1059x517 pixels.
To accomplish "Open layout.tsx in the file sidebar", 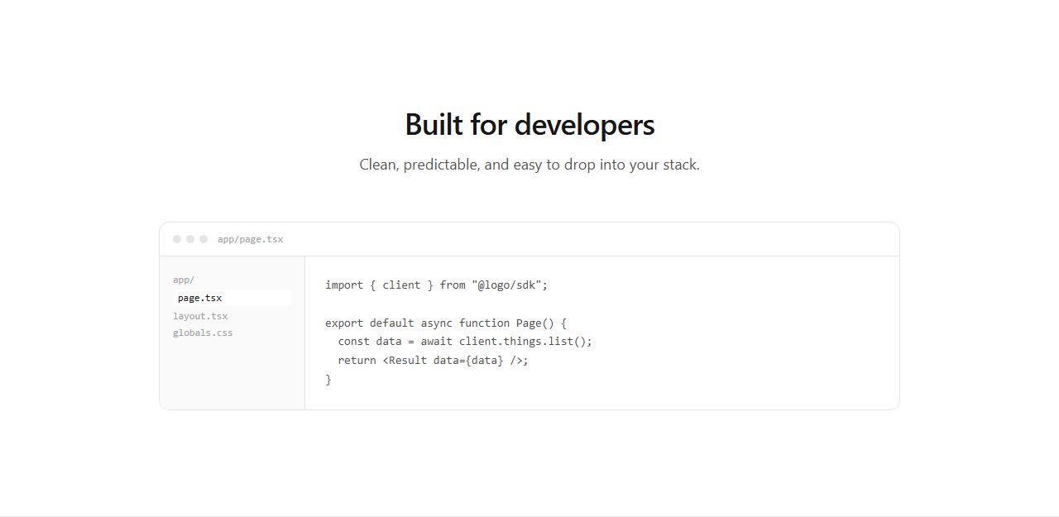I will pos(200,316).
